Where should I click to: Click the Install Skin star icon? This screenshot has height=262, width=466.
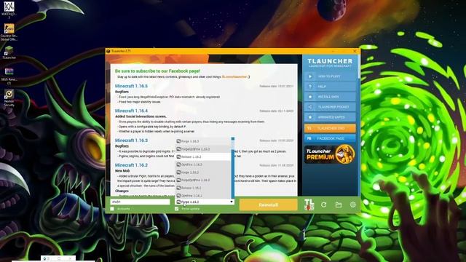[310, 97]
